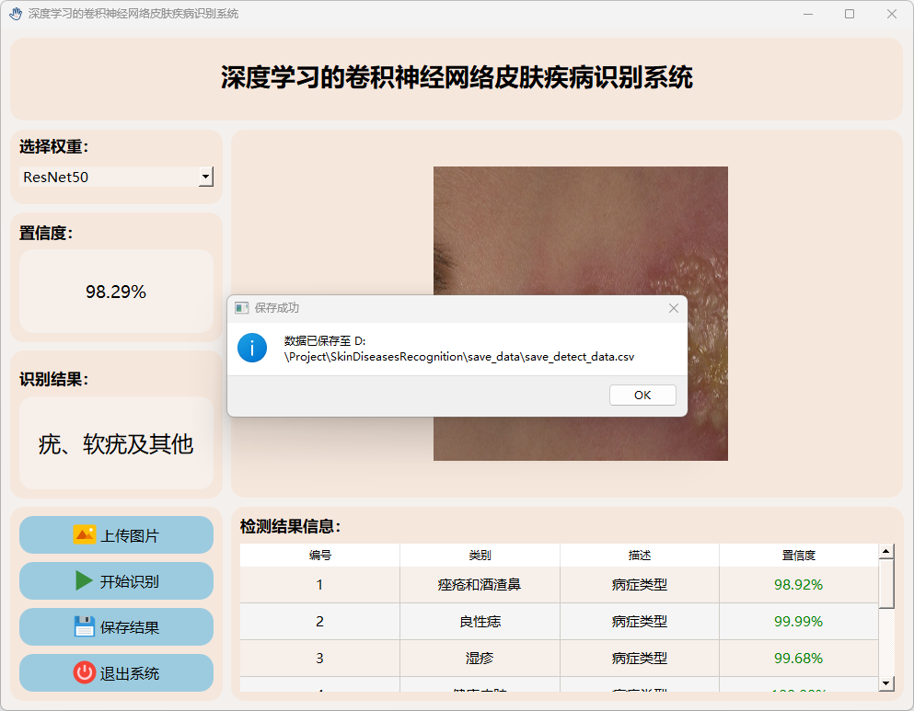Close the main application window
The height and width of the screenshot is (711, 914).
(891, 14)
